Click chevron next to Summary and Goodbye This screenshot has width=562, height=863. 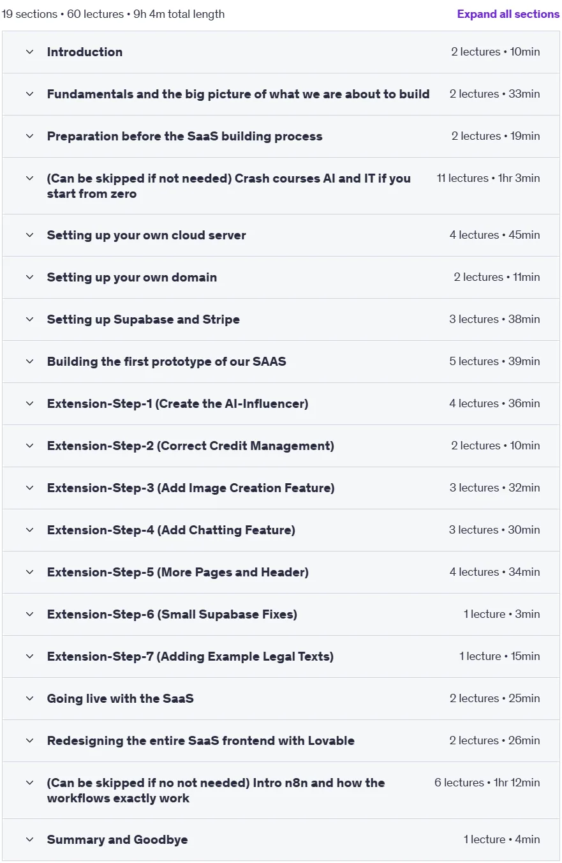(29, 839)
